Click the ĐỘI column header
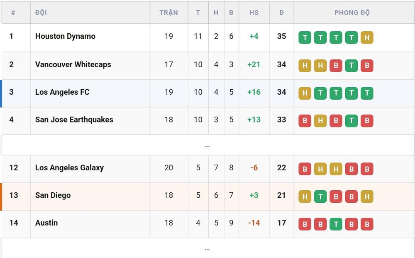The height and width of the screenshot is (258, 415). tap(41, 12)
